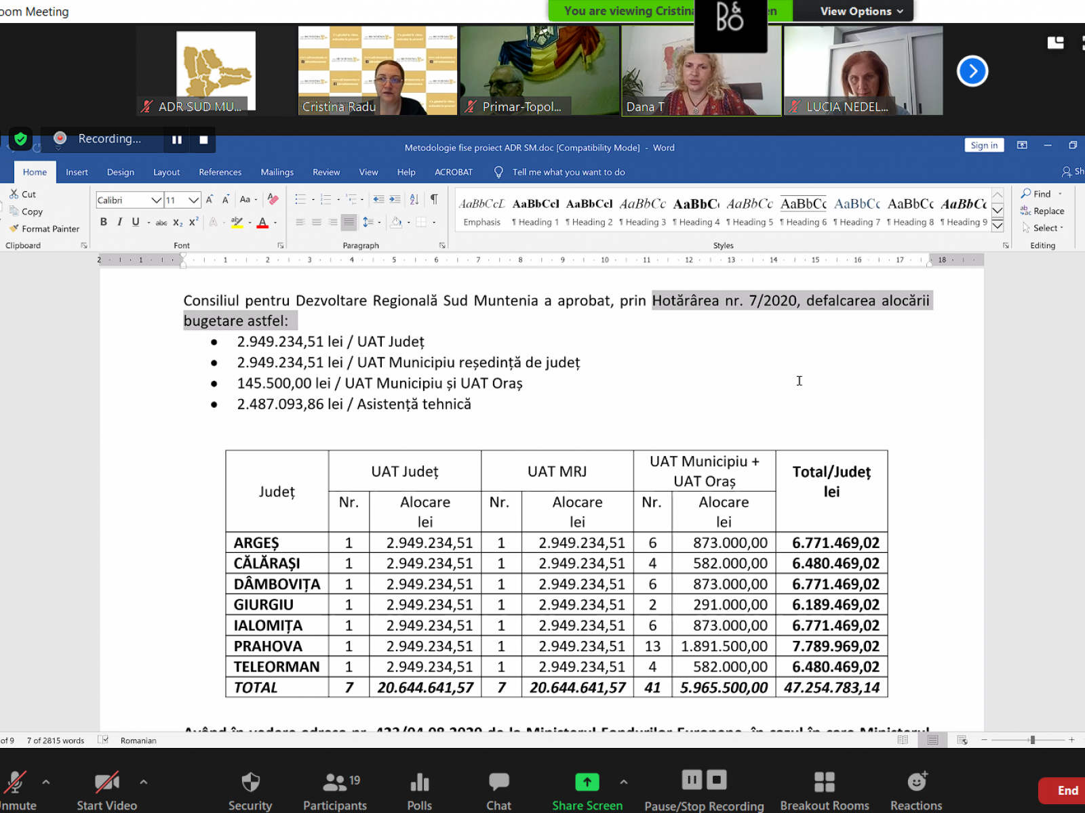This screenshot has height=813, width=1085.
Task: Turn on camera with Start Video
Action: click(106, 790)
